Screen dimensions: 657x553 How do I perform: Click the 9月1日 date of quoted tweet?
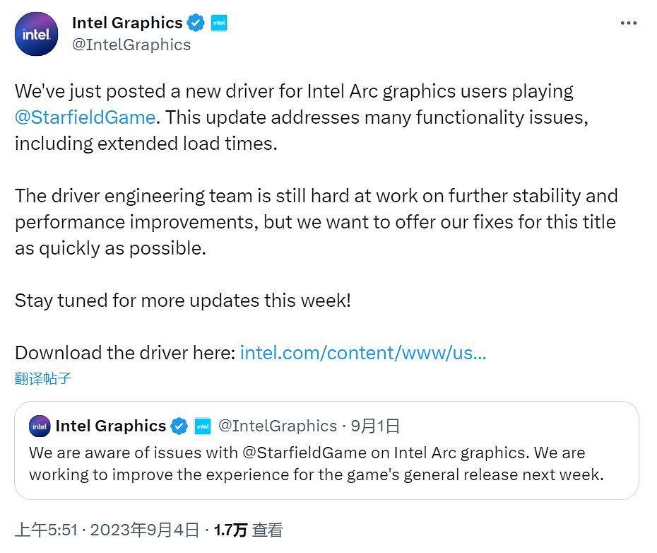pos(376,426)
